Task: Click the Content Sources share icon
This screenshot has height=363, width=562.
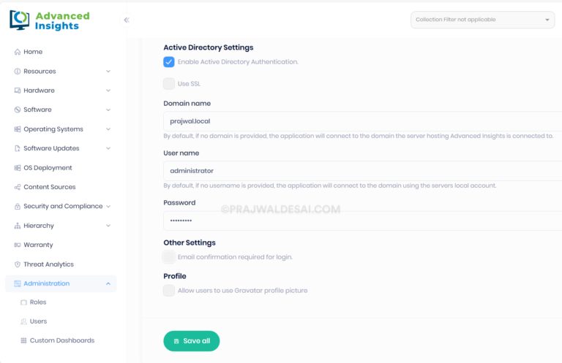Action: [x=18, y=187]
